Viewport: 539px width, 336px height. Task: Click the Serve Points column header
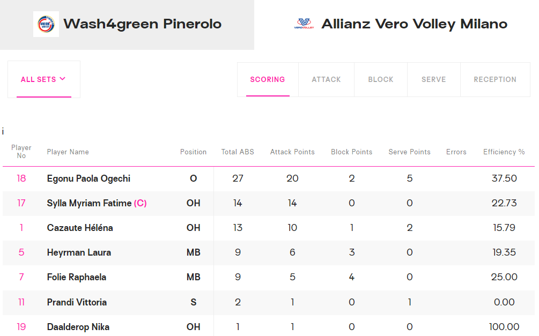pos(409,152)
